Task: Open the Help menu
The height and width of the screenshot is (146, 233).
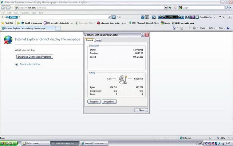Action: (41, 13)
